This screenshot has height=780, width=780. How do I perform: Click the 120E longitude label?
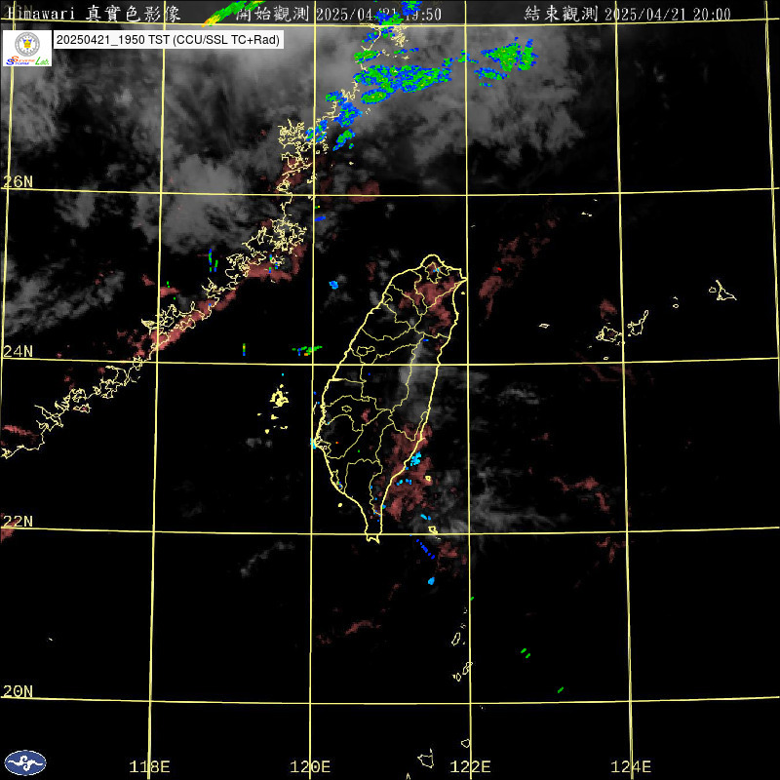coord(310,766)
